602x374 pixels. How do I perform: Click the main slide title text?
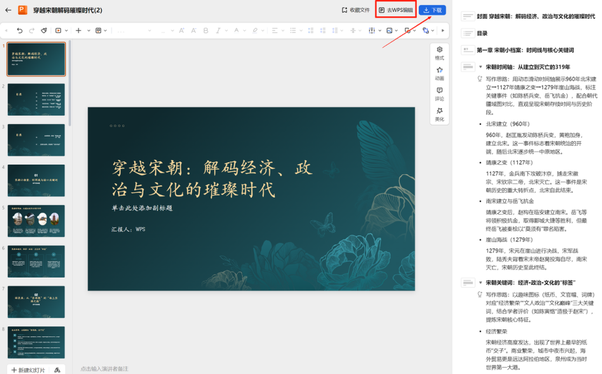click(x=212, y=179)
